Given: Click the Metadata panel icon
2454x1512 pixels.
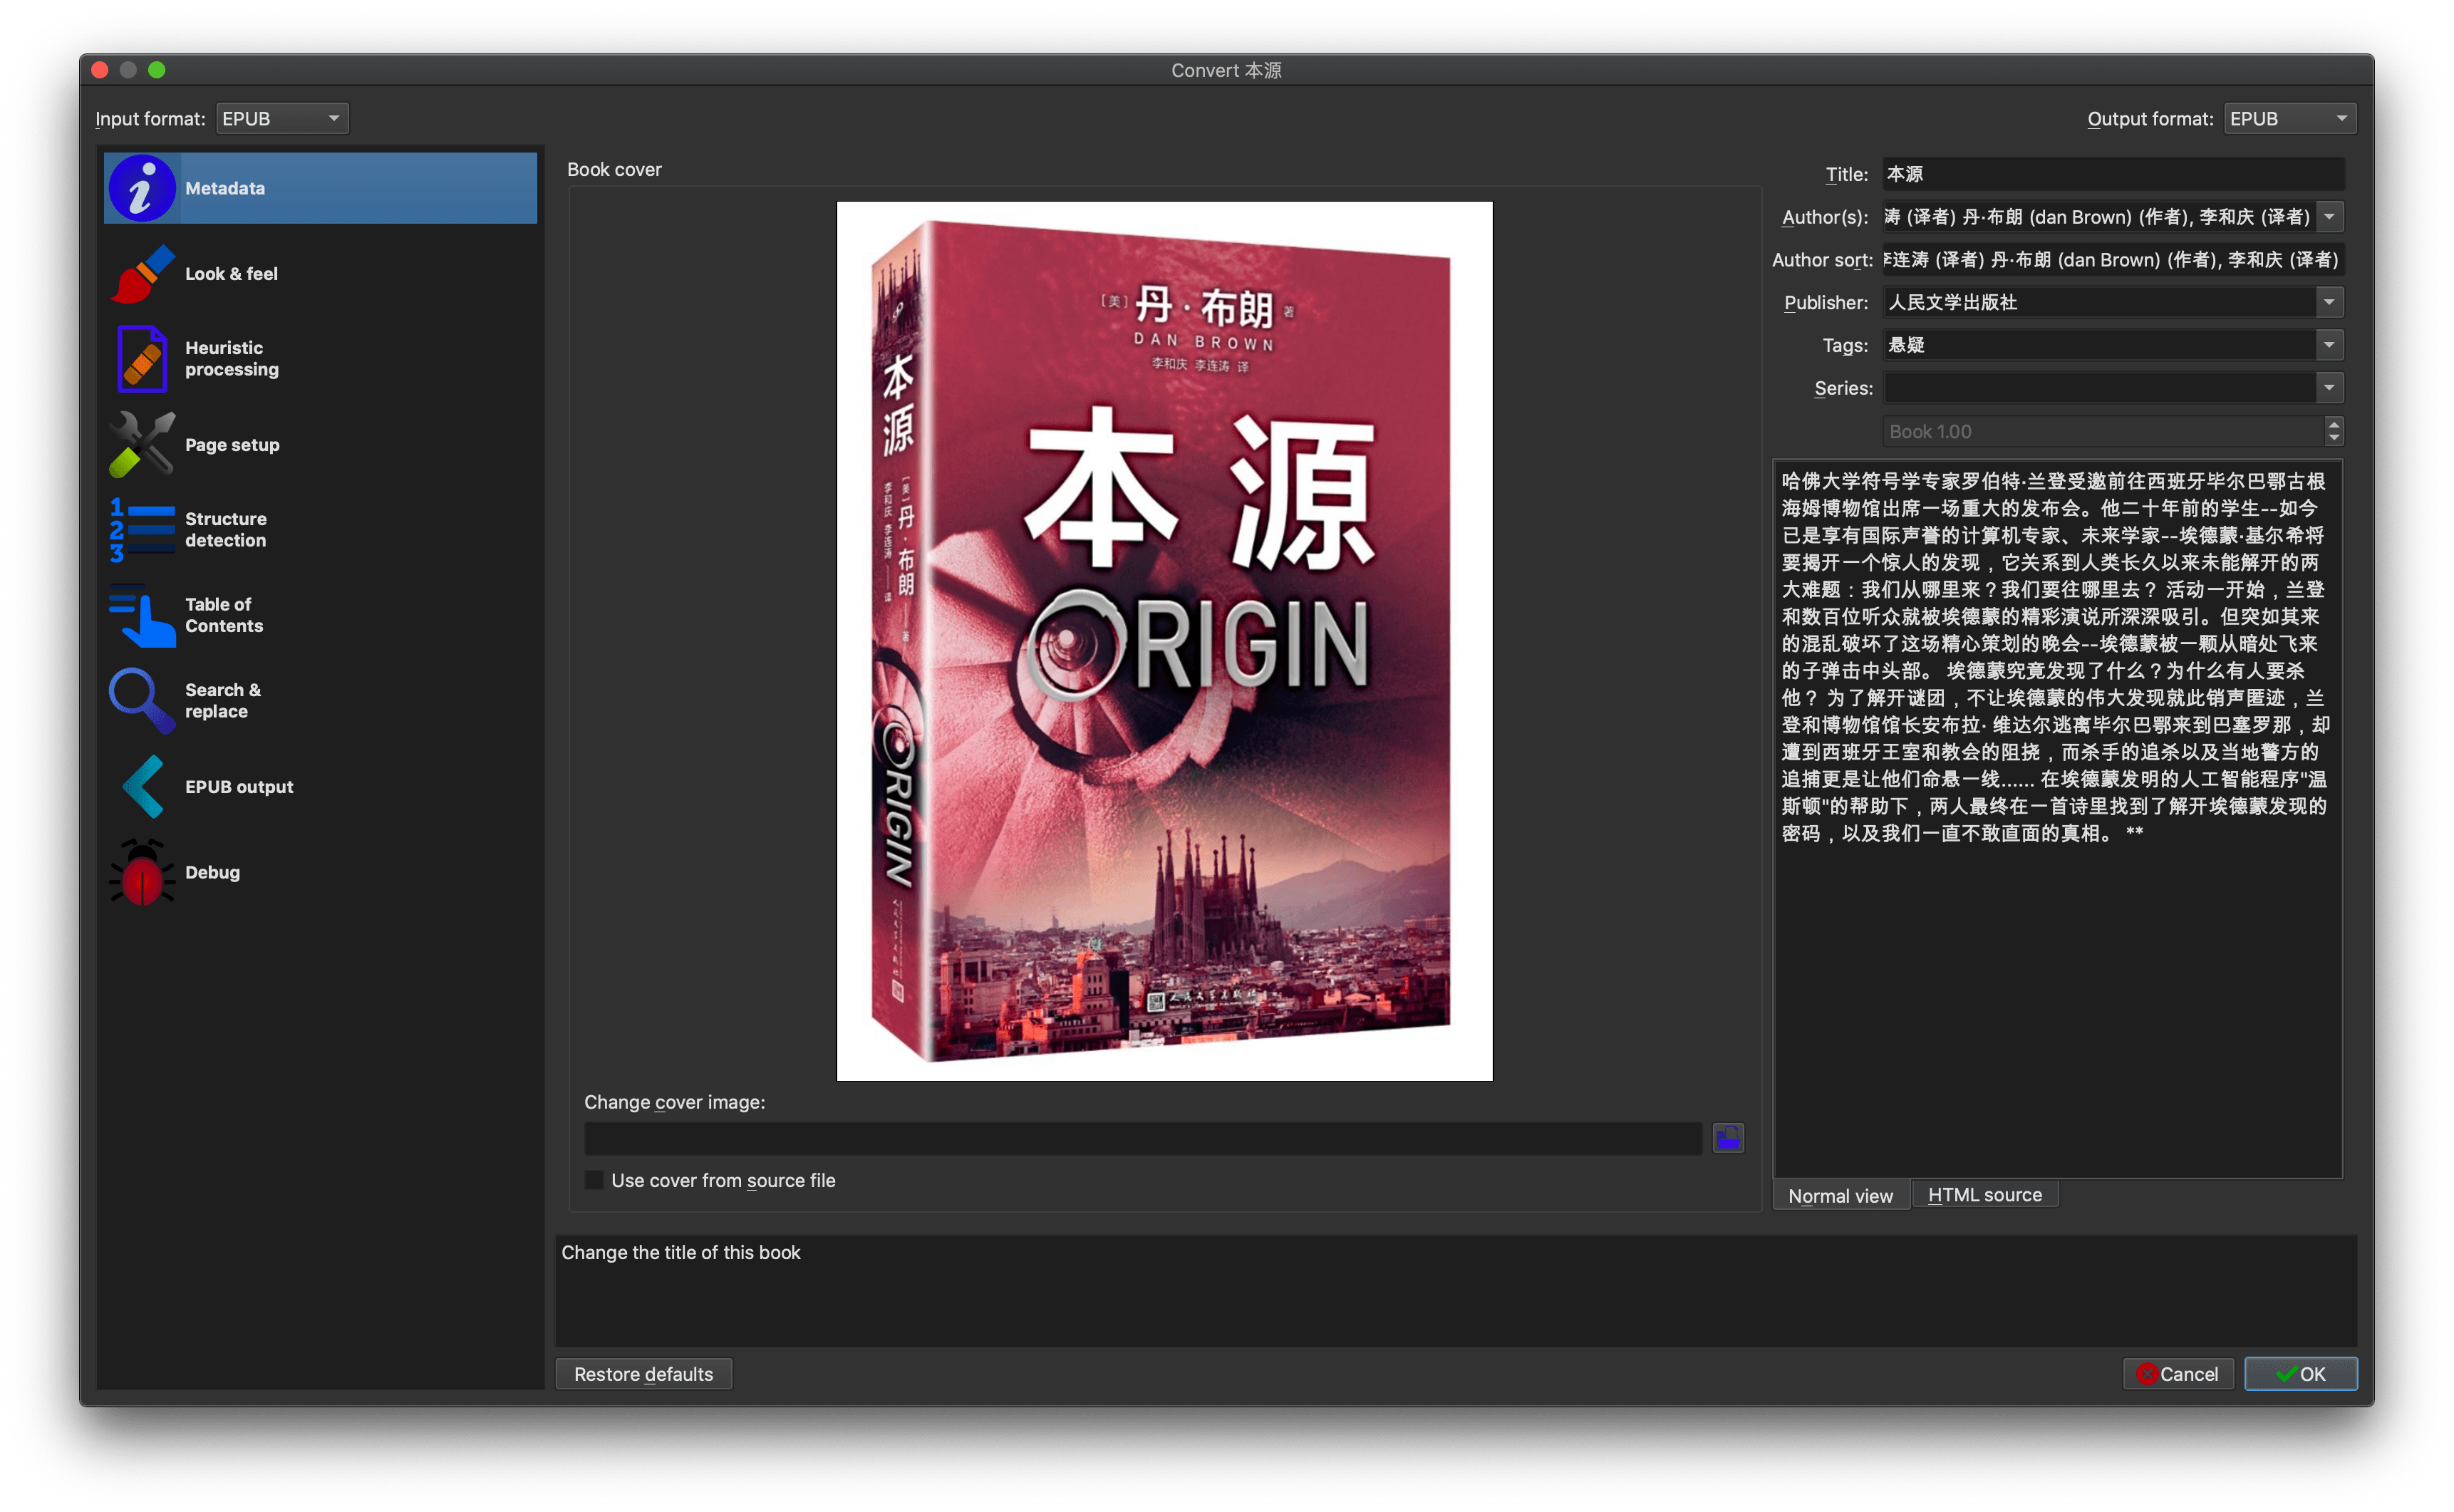Looking at the screenshot, I should (140, 187).
